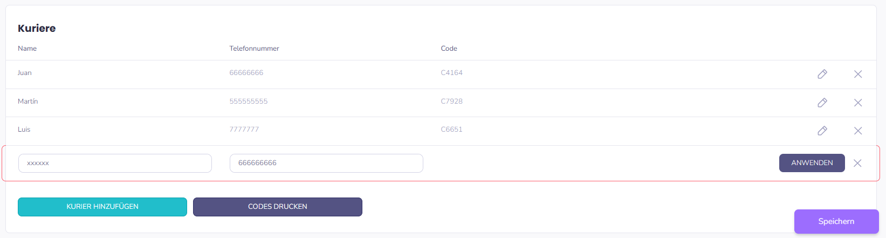The height and width of the screenshot is (238, 886).
Task: Select Juan's code C4164
Action: pyautogui.click(x=451, y=73)
